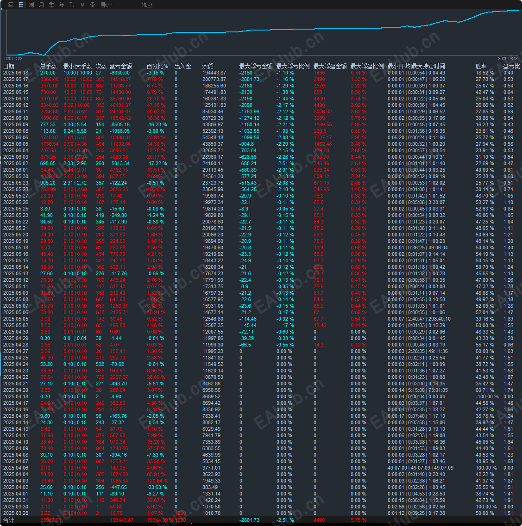The height and width of the screenshot is (526, 522).
Task: Sort by the 日期 column header
Action: 9,66
